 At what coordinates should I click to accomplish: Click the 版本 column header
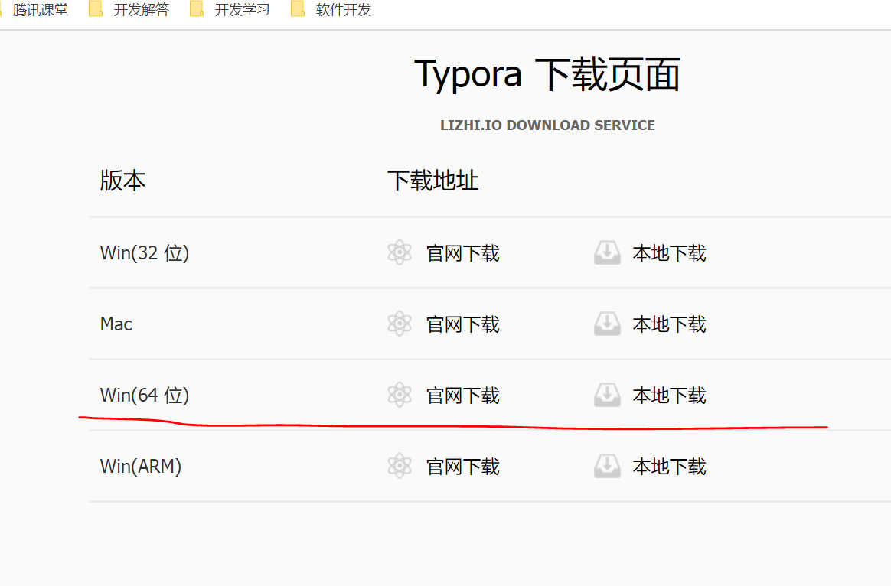[122, 181]
